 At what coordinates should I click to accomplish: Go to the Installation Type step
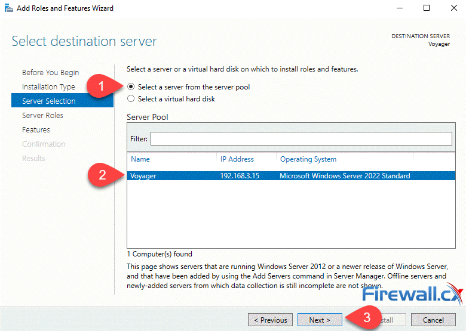click(48, 86)
